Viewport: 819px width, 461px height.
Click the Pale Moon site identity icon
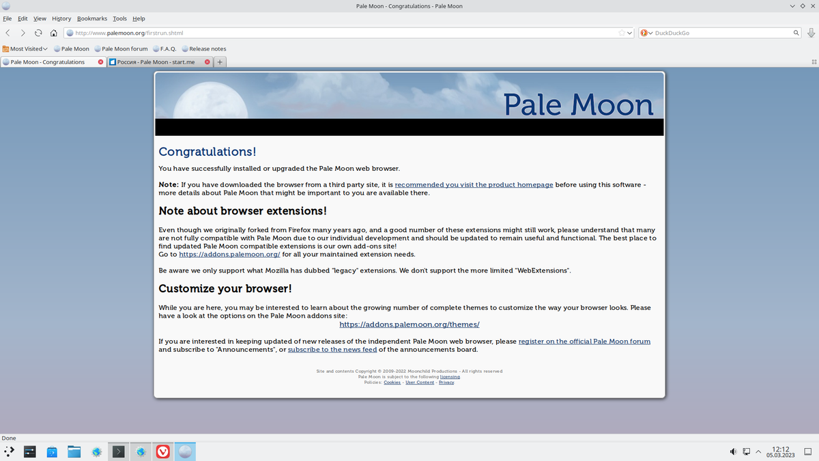click(x=70, y=33)
